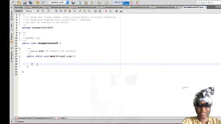Open the Navigator side panel

[11, 56]
